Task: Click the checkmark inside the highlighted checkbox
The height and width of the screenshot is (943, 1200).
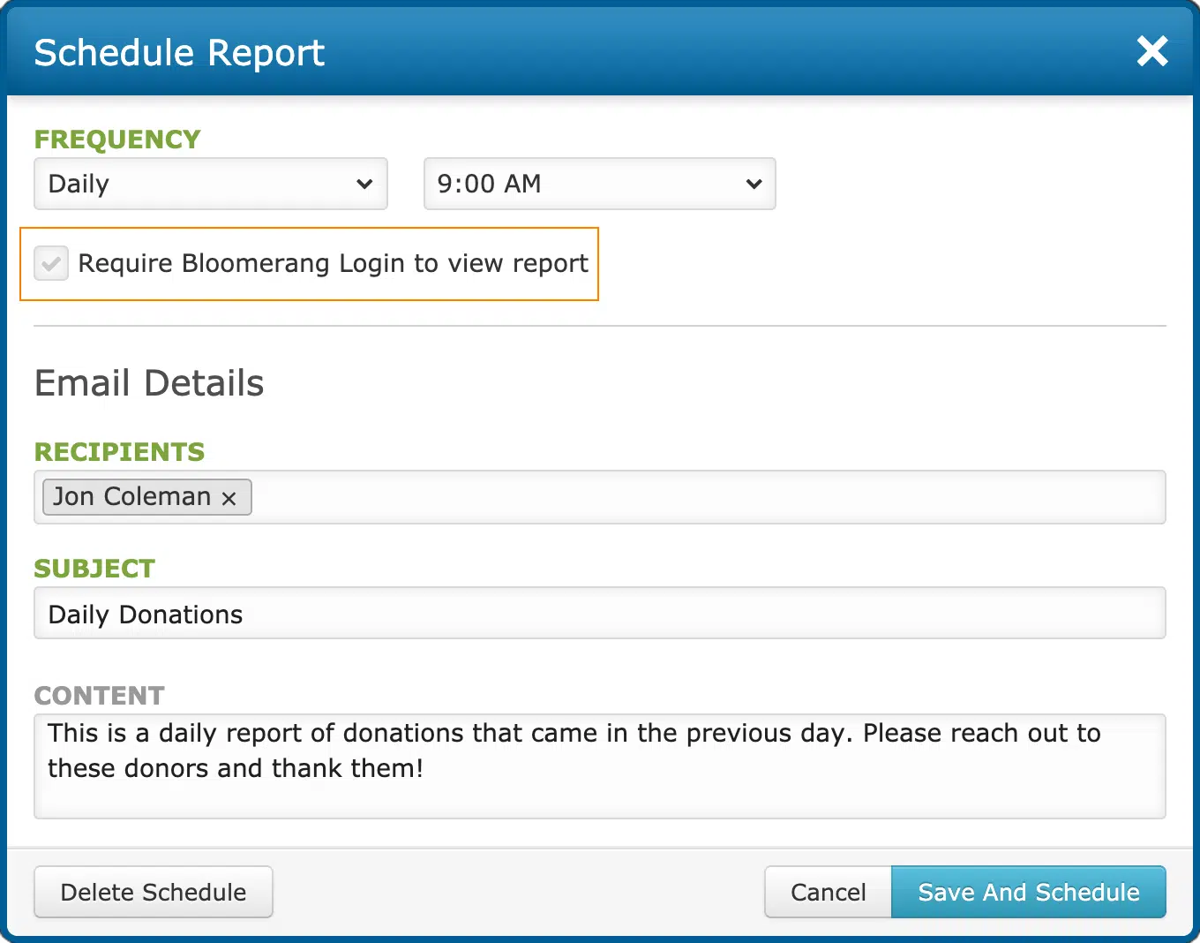Action: [50, 263]
